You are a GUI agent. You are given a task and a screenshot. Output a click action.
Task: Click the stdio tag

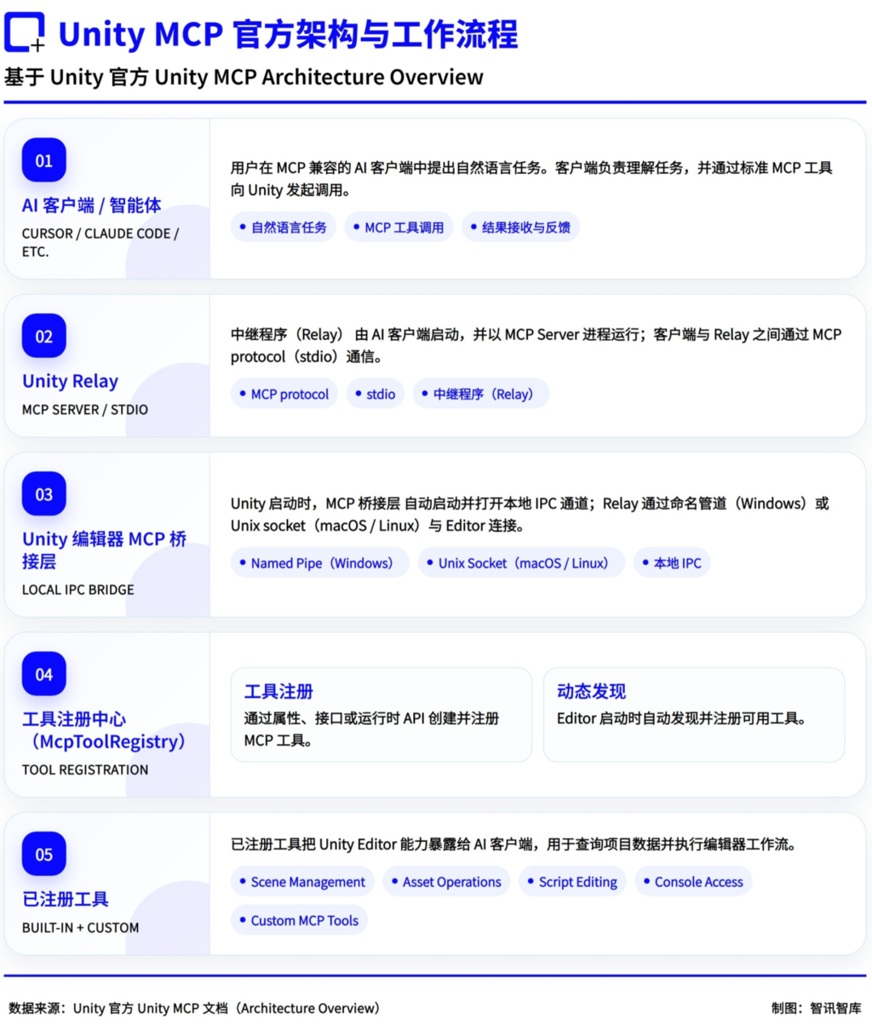point(375,394)
